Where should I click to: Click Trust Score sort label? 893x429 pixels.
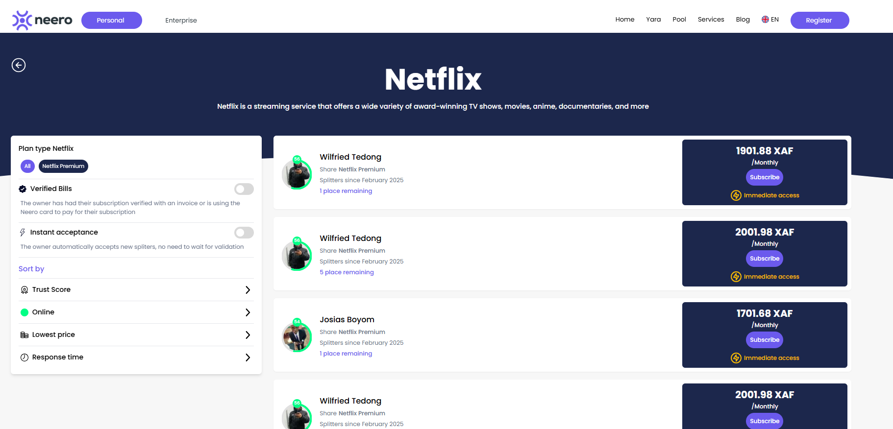click(51, 290)
